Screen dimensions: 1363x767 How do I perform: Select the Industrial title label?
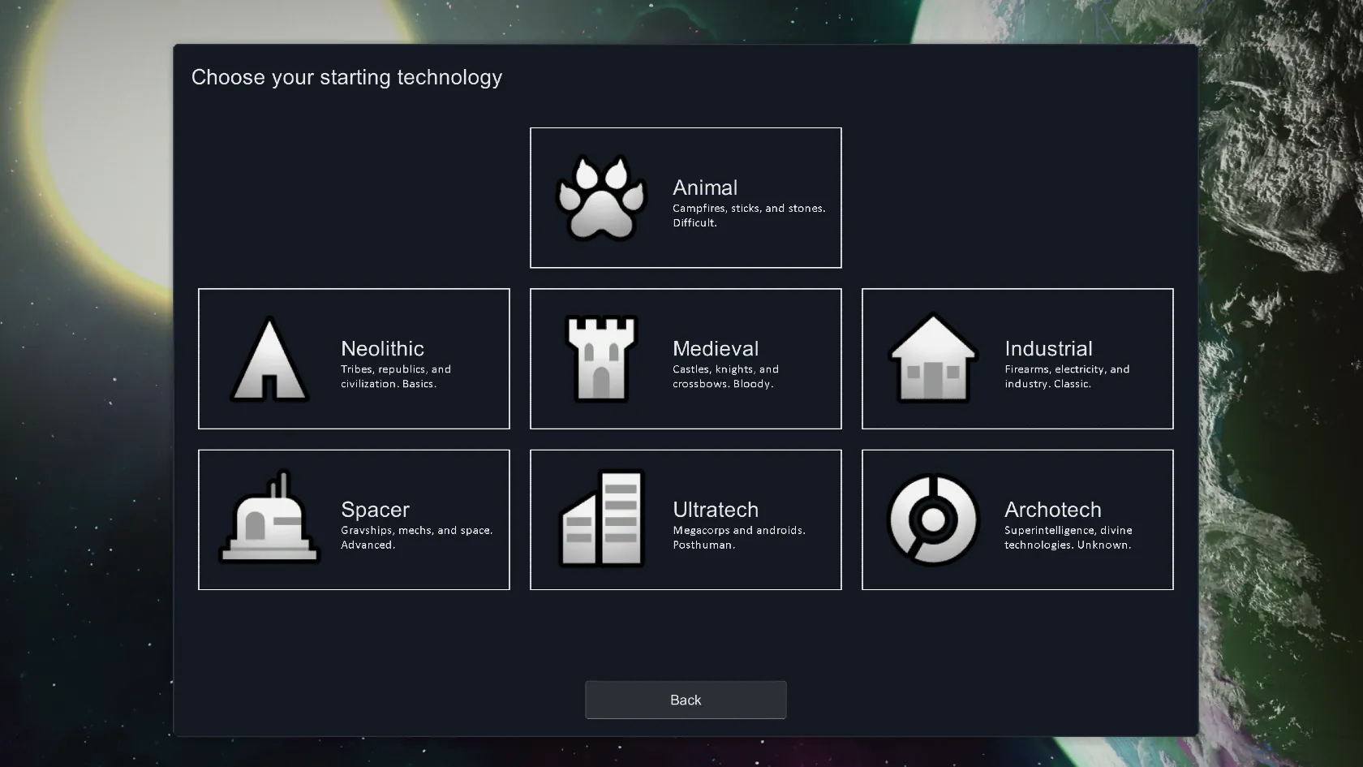coord(1048,348)
